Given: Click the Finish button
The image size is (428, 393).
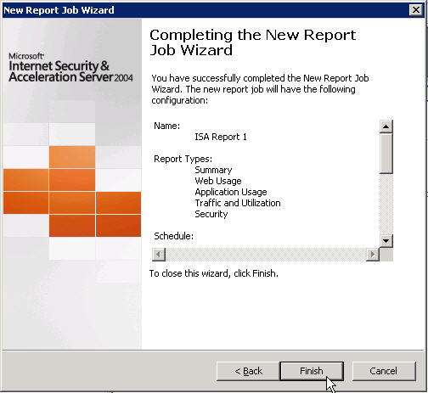Looking at the screenshot, I should pyautogui.click(x=312, y=371).
